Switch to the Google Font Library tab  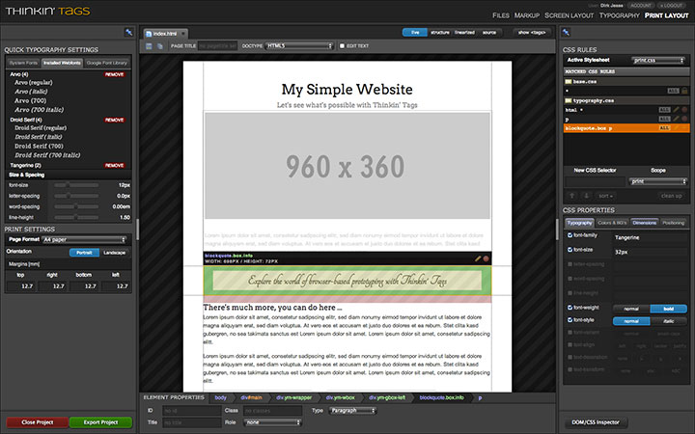(107, 63)
